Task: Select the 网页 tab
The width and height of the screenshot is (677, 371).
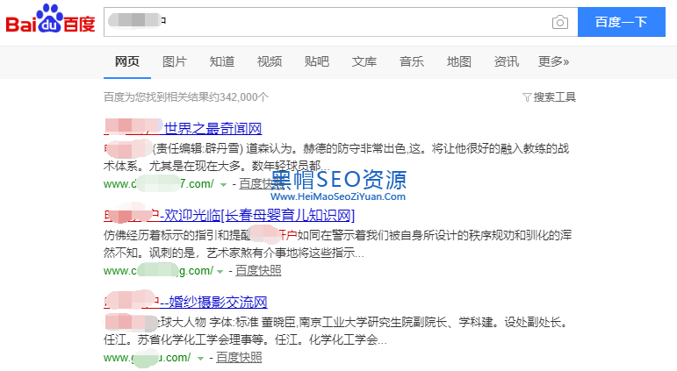Action: coord(126,61)
